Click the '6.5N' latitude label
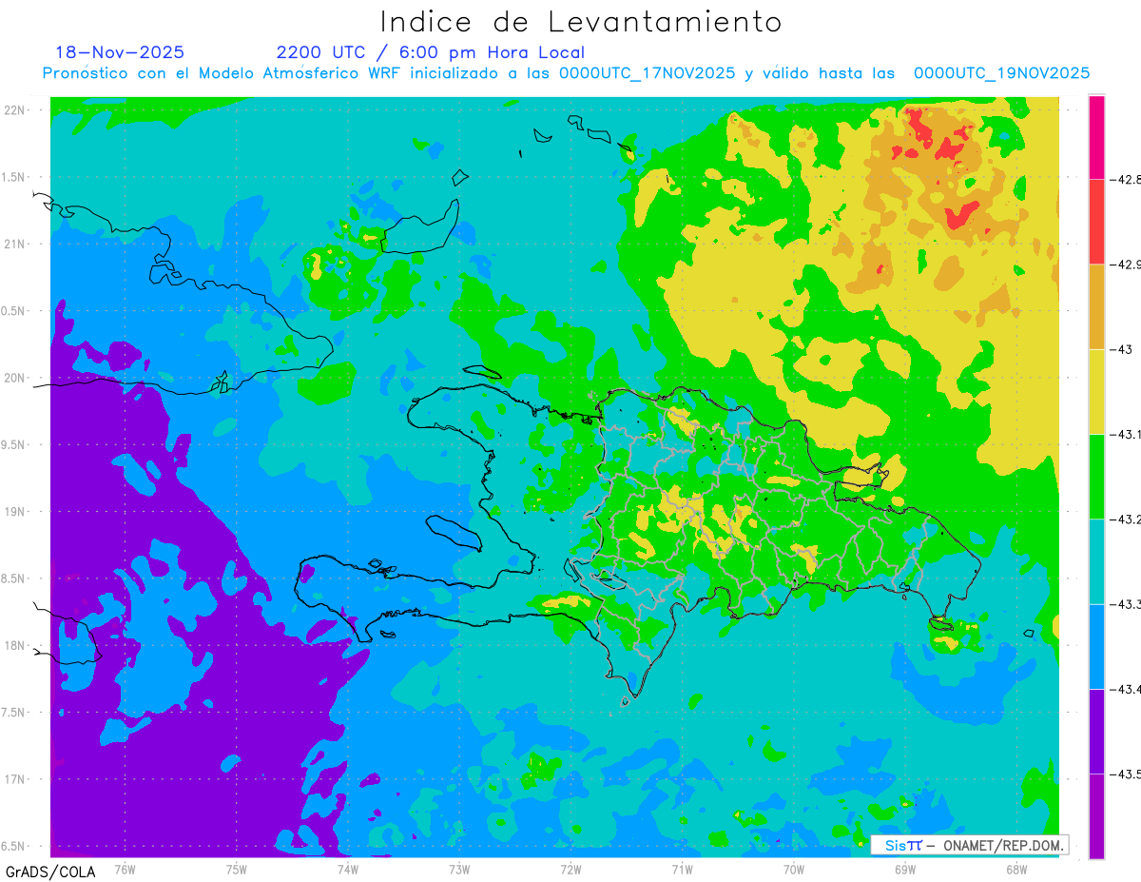 [x=14, y=846]
